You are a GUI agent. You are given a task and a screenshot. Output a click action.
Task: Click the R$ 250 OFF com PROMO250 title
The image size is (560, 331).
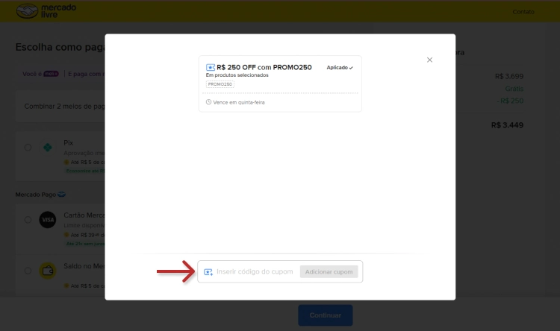pyautogui.click(x=264, y=67)
